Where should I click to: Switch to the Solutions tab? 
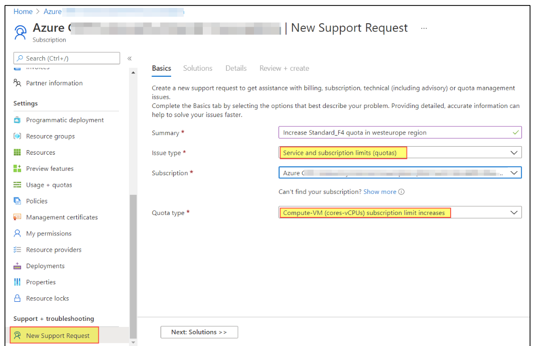[197, 68]
